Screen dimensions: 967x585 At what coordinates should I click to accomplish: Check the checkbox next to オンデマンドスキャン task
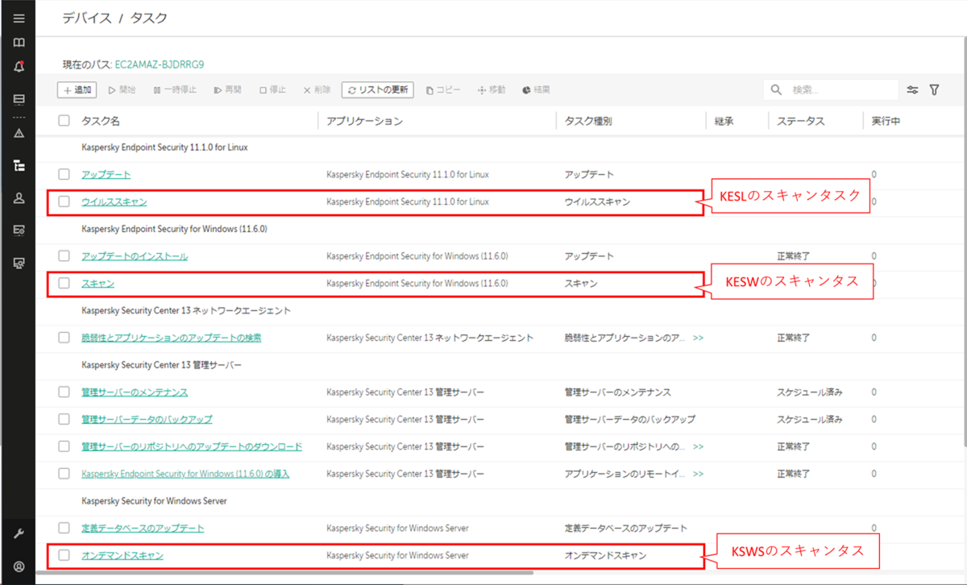tap(64, 555)
